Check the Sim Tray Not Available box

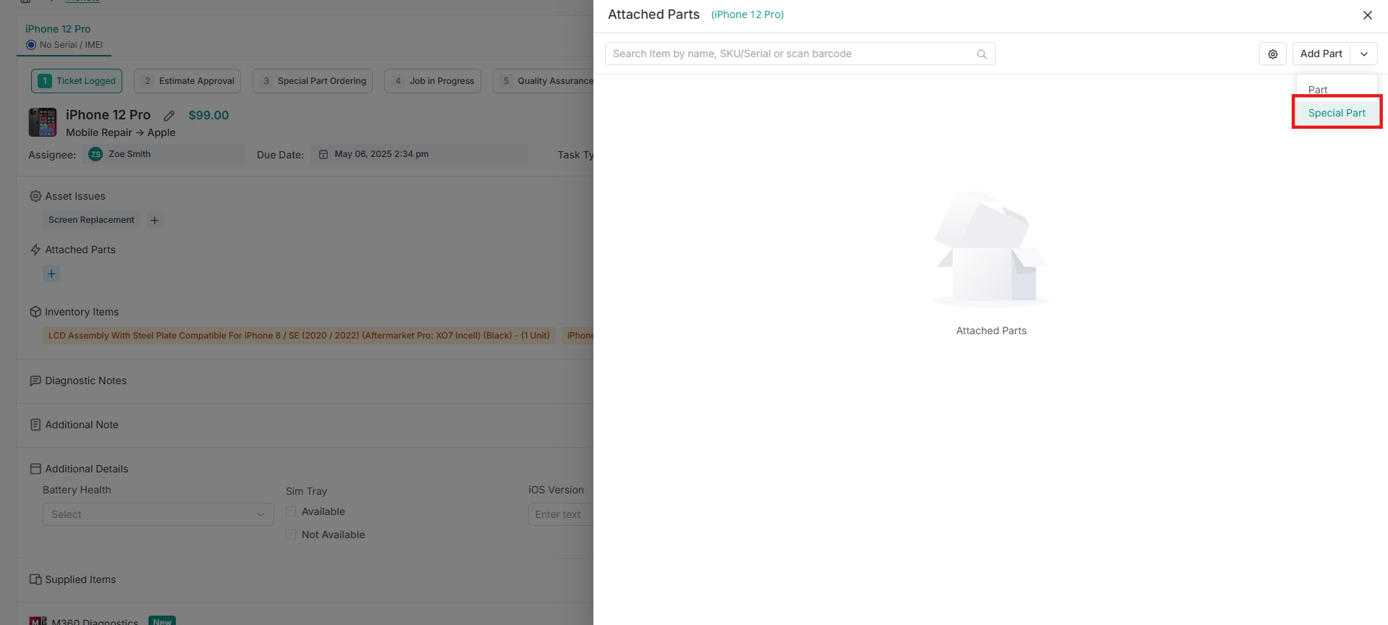click(x=291, y=535)
